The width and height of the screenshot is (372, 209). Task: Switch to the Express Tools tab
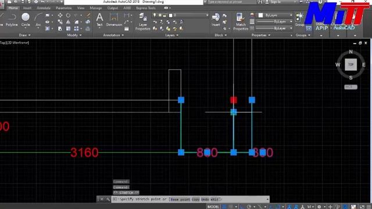coord(146,8)
